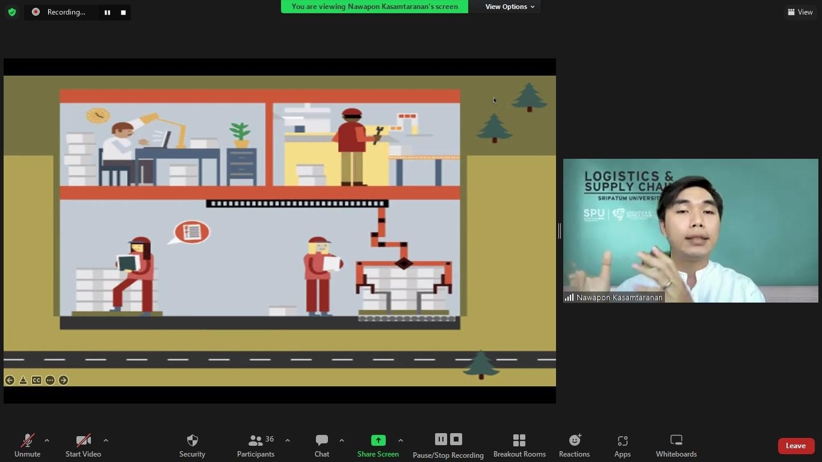Image resolution: width=822 pixels, height=462 pixels.
Task: Start Video camera
Action: pyautogui.click(x=83, y=440)
